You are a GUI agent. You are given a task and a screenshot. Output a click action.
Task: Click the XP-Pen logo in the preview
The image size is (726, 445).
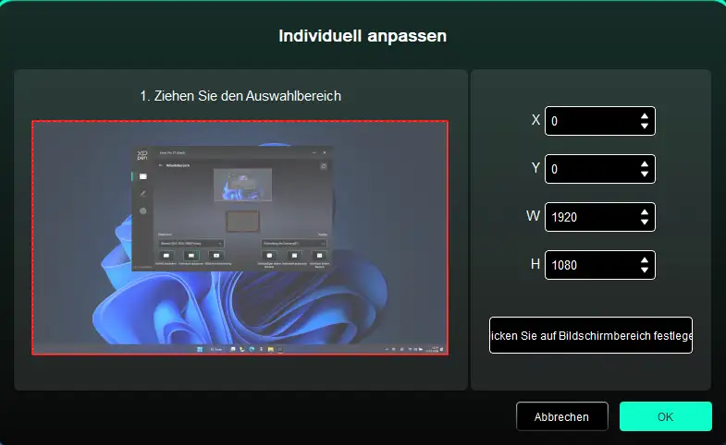point(142,154)
